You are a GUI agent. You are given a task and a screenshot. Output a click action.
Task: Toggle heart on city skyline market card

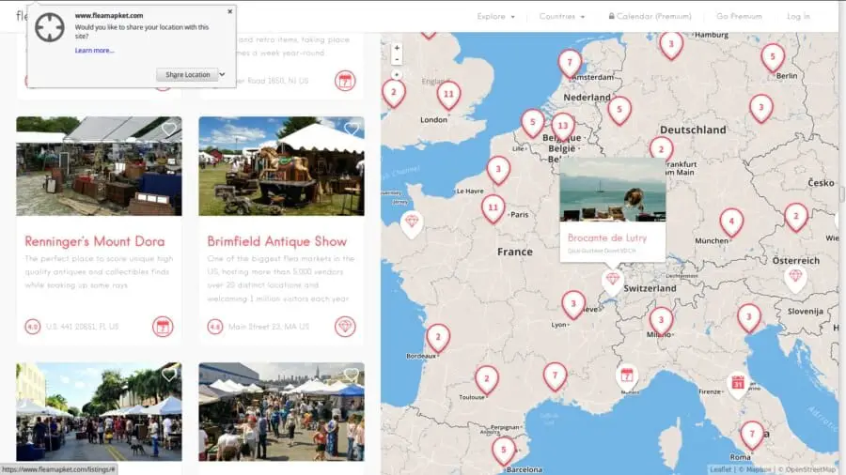coord(352,375)
